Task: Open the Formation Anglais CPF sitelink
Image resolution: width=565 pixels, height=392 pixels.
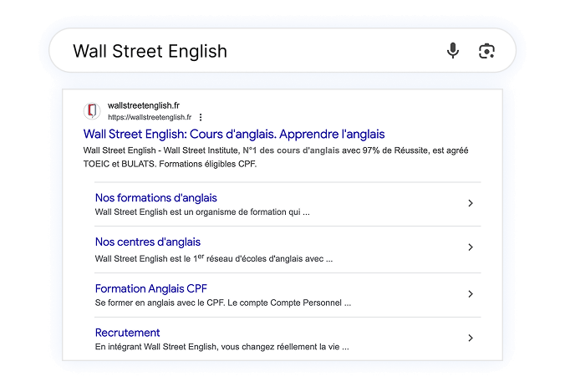Action: pos(151,288)
